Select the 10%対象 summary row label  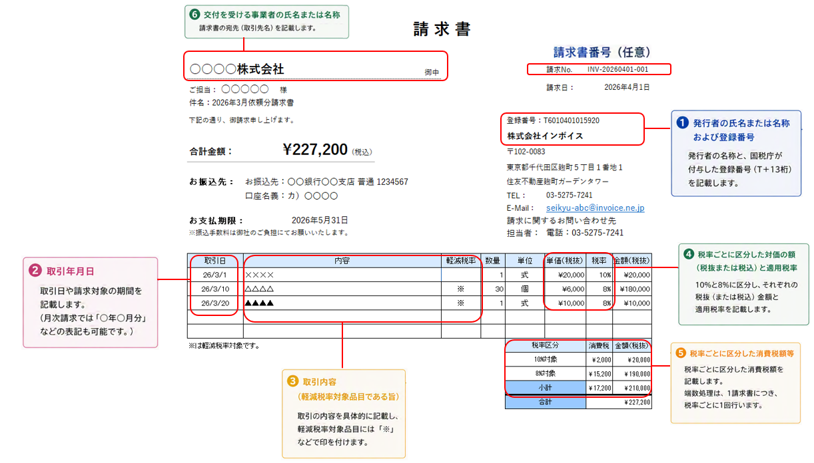tap(545, 359)
